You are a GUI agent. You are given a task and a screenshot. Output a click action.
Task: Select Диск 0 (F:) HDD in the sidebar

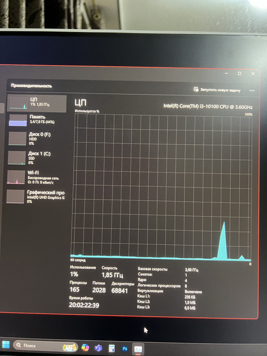(x=36, y=138)
